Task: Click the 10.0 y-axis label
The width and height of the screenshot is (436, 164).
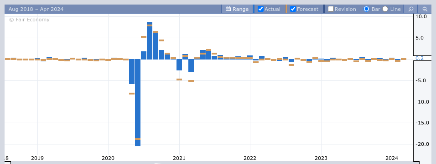Action: [421, 16]
